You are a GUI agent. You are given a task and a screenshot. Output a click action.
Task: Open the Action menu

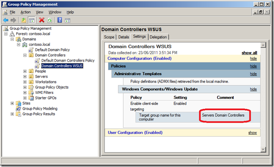[x=26, y=12]
